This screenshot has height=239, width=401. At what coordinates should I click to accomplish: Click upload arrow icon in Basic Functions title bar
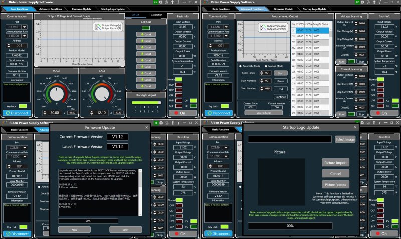point(172,2)
